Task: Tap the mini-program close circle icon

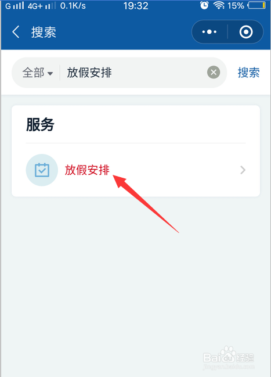Action: [x=246, y=32]
